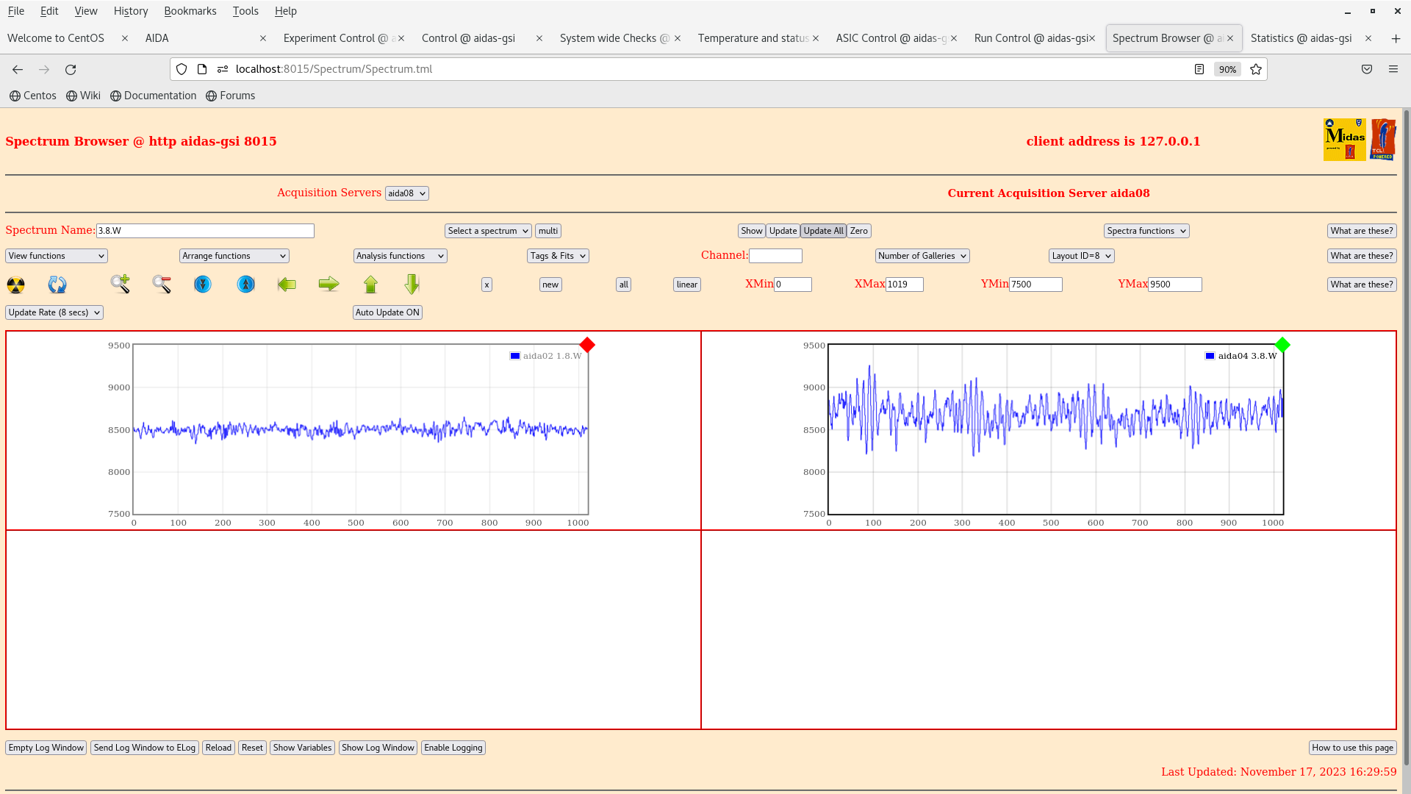Open the Update Rate dropdown
The width and height of the screenshot is (1411, 794).
coord(54,312)
